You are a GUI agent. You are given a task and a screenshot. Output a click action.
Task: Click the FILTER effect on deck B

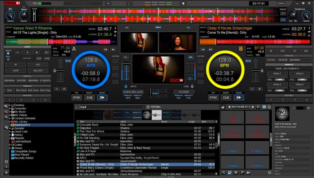(271, 60)
